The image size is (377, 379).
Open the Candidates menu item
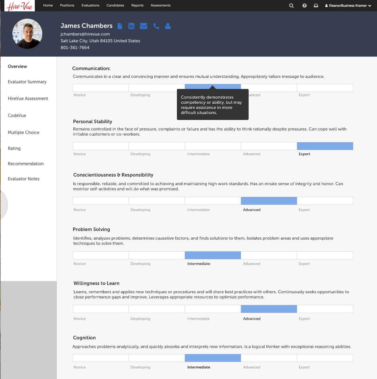[x=115, y=5]
